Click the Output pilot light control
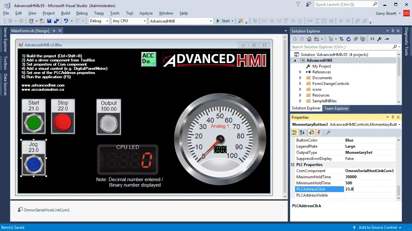The height and width of the screenshot is (231, 412). tap(109, 117)
